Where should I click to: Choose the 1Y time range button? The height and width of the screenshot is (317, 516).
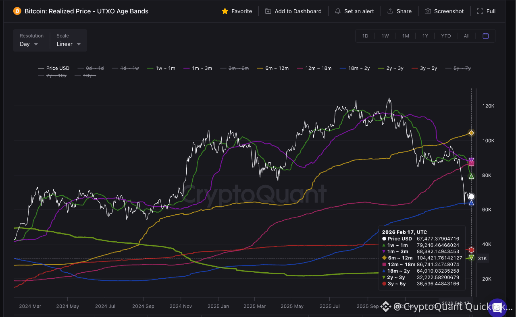425,36
